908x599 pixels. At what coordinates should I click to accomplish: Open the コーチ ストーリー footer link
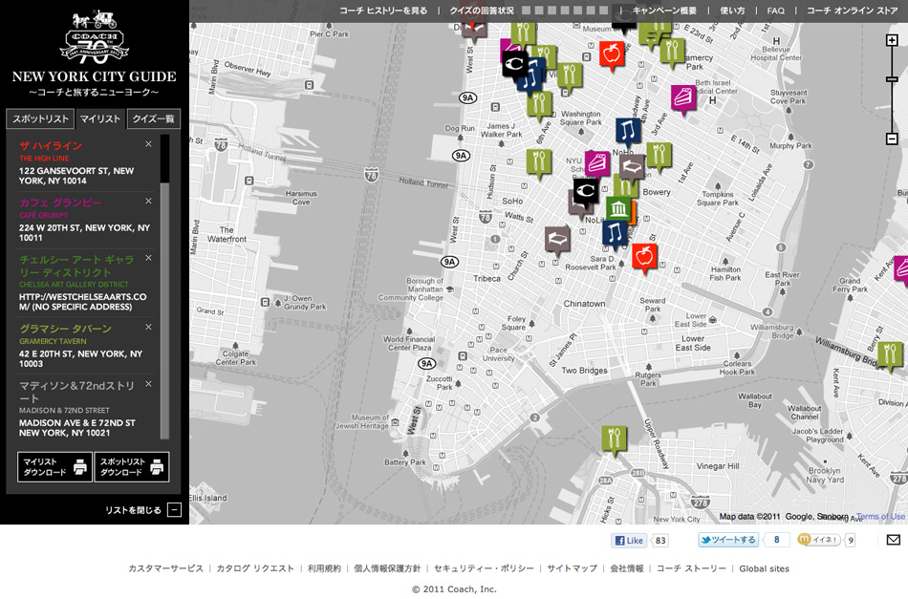tap(691, 568)
